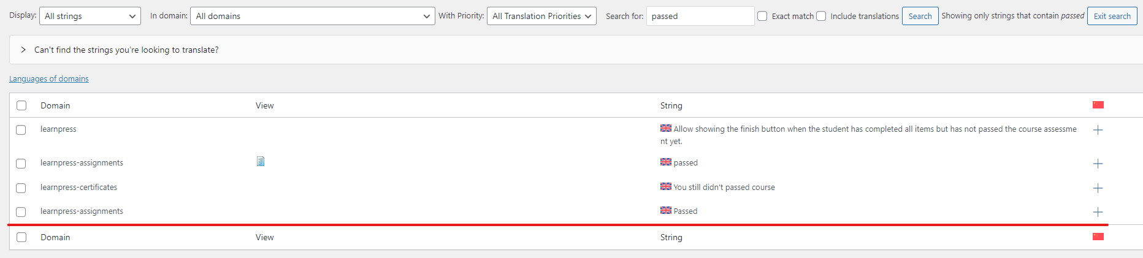Screen dimensions: 1143x258
Task: Open the 'All Translation Priorities' dropdown
Action: coord(542,16)
